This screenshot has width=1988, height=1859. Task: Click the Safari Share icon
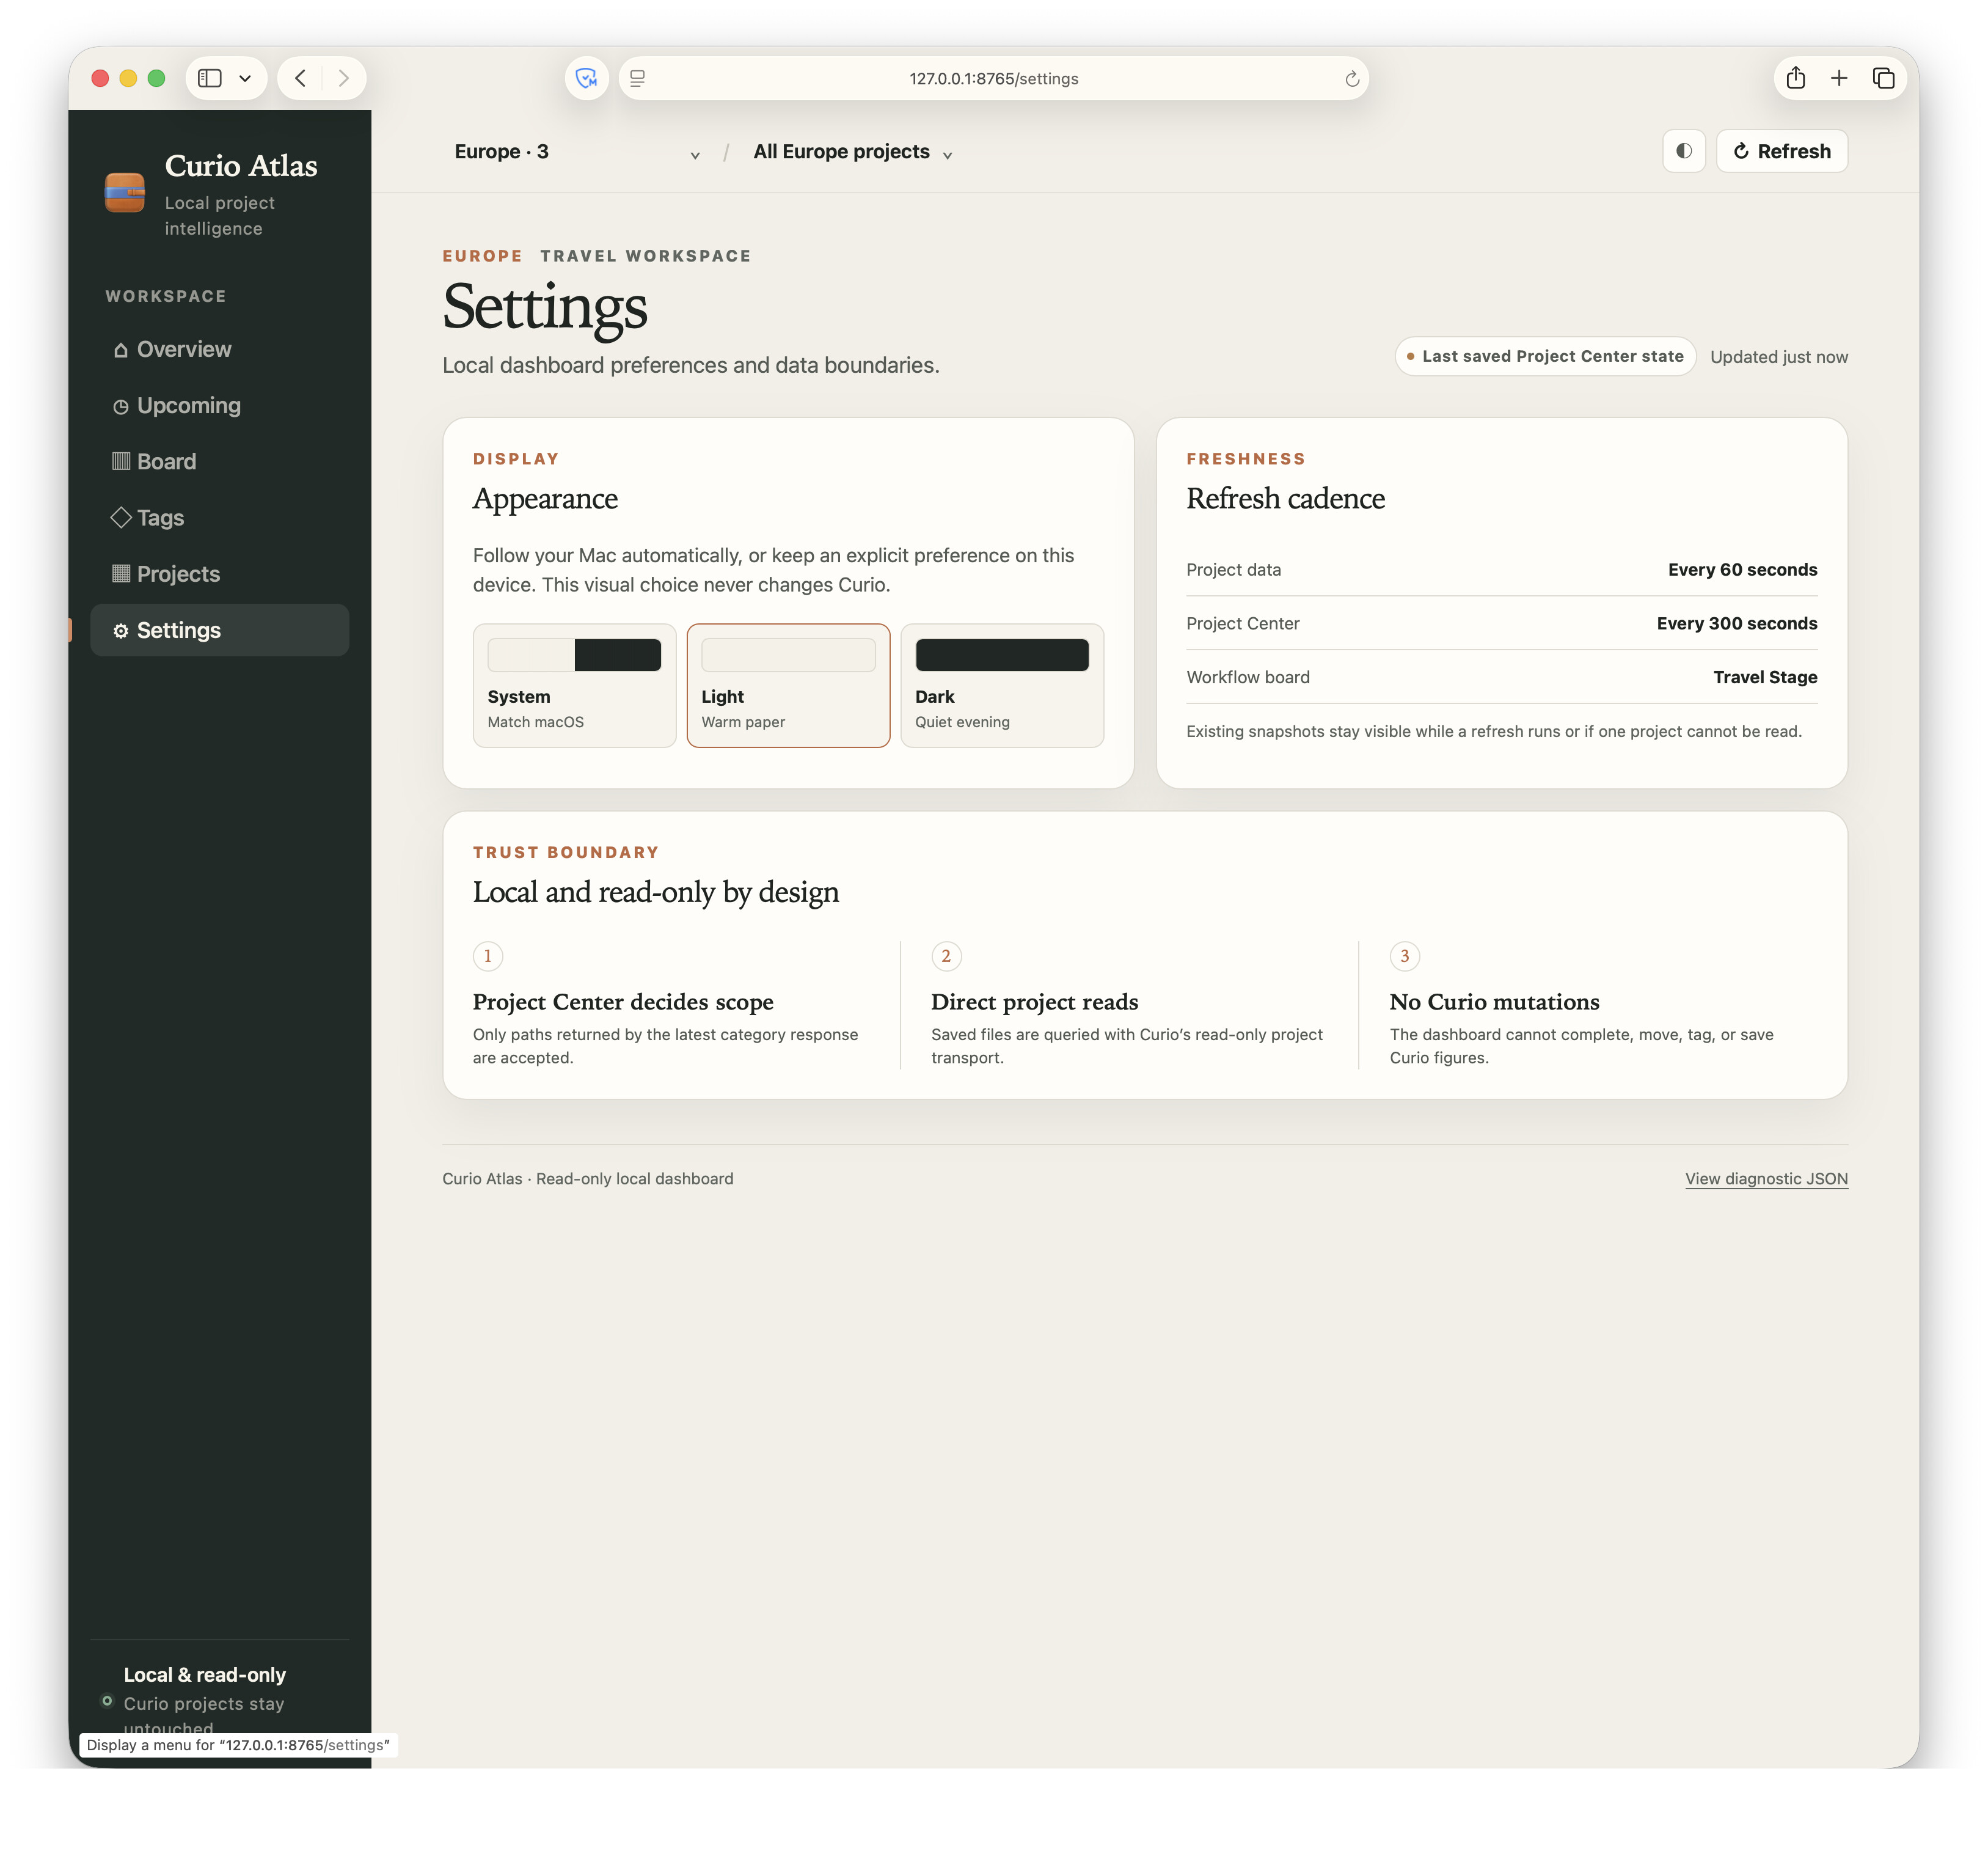tap(1795, 77)
